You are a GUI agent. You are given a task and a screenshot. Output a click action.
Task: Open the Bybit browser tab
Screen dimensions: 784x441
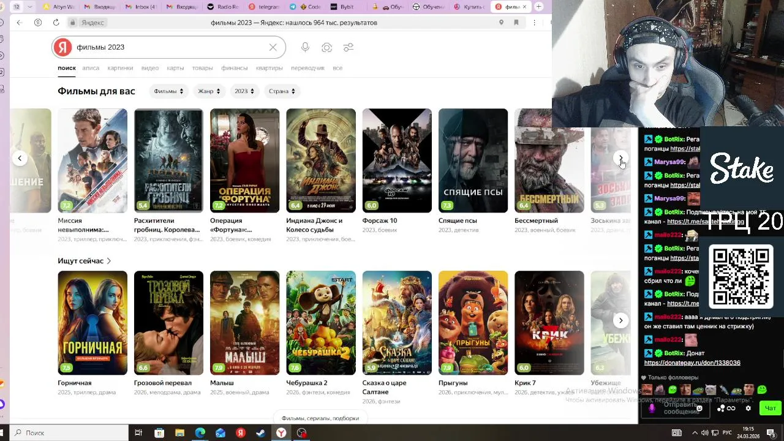click(347, 7)
